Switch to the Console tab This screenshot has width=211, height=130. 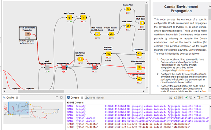click(75, 98)
